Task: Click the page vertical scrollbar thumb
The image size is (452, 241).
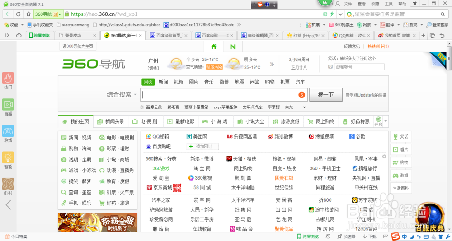Action: pyautogui.click(x=449, y=58)
